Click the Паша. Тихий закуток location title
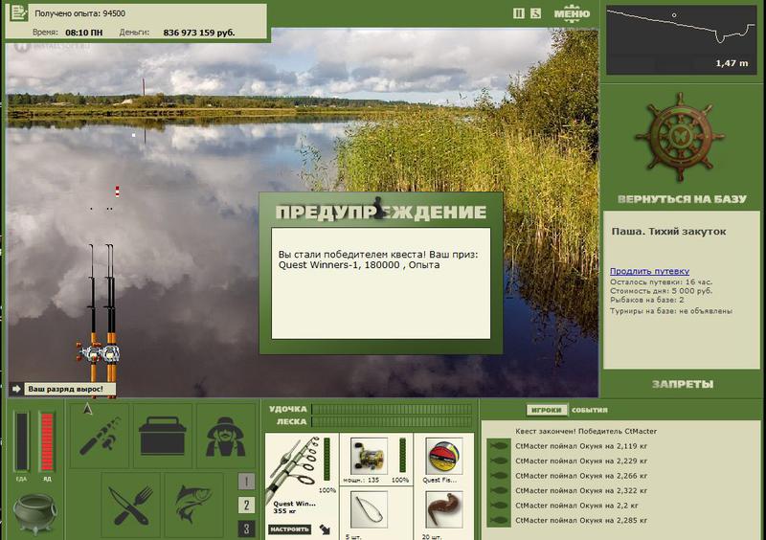 (668, 231)
